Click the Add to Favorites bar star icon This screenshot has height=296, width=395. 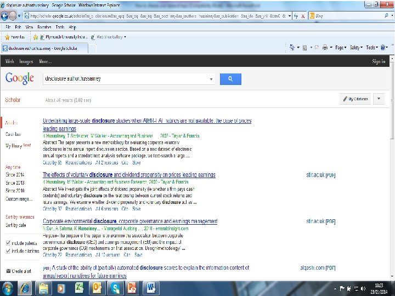click(x=36, y=37)
